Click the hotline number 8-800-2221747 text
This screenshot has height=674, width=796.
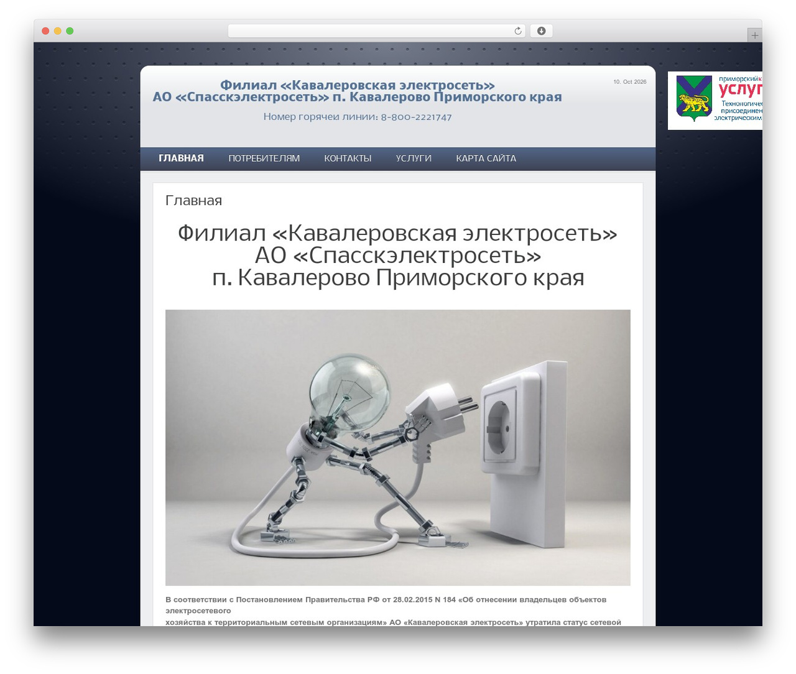click(x=416, y=117)
